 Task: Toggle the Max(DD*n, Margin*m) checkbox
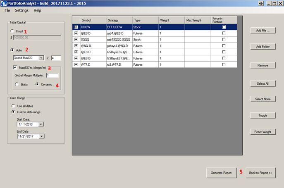click(x=15, y=67)
